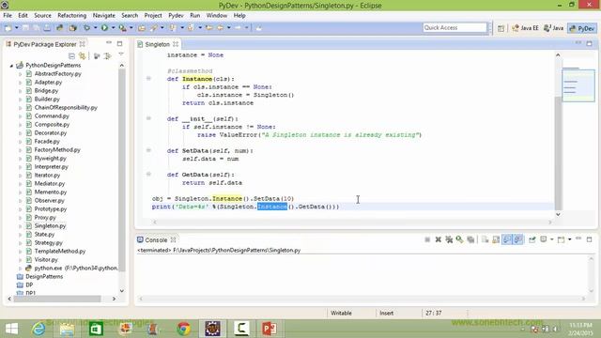This screenshot has height=338, width=601.
Task: Click the 27 : 37 cursor position status
Action: tap(433, 313)
